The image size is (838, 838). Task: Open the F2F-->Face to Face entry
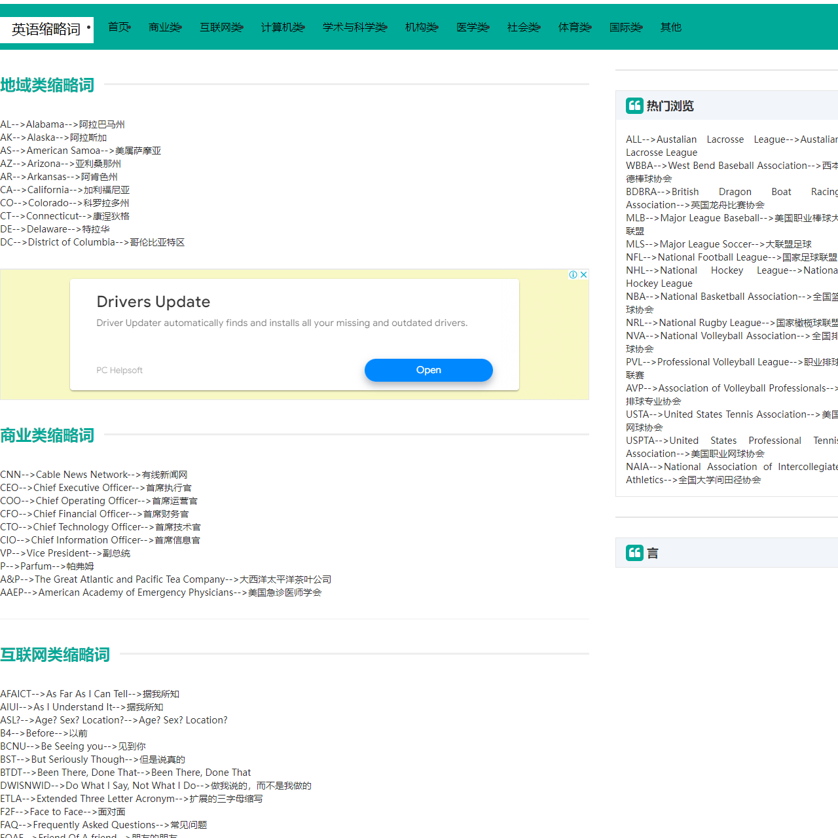(63, 812)
